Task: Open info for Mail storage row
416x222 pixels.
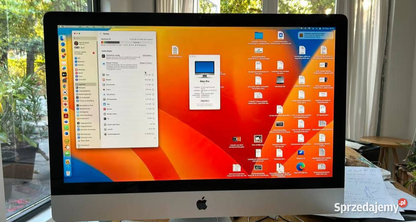Action: [x=153, y=104]
